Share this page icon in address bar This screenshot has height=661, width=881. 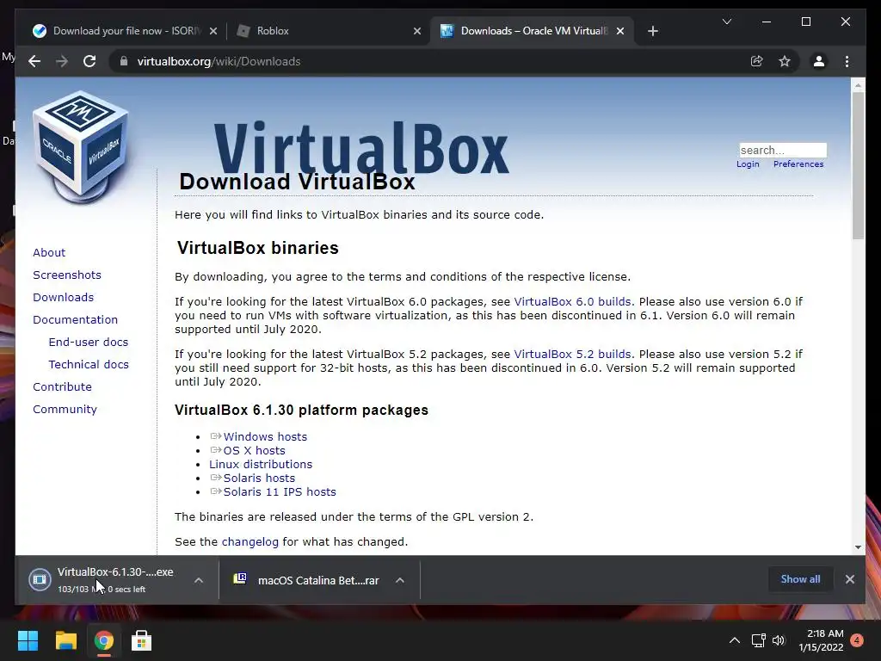(757, 61)
